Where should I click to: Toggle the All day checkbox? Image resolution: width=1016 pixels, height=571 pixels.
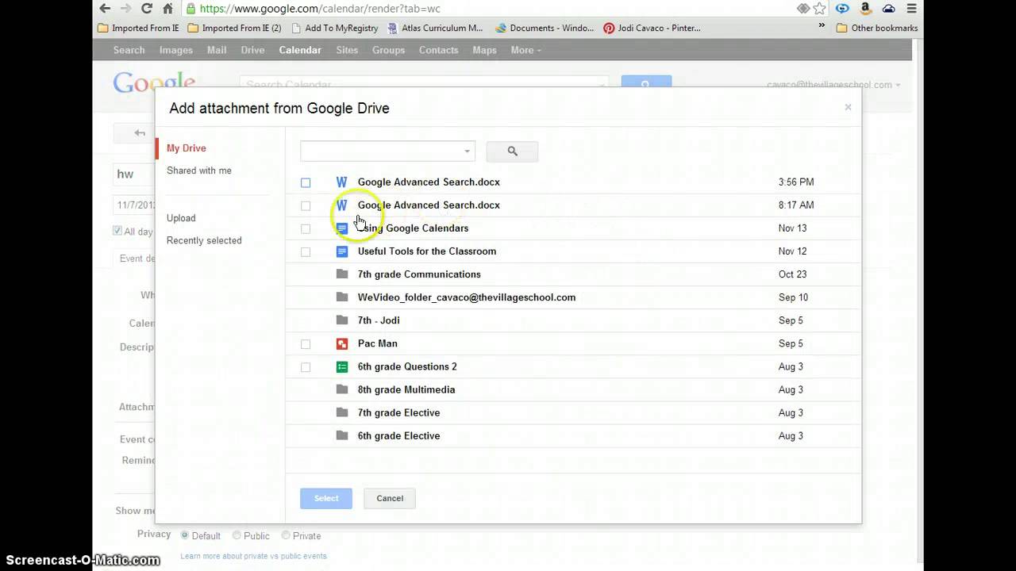[117, 231]
